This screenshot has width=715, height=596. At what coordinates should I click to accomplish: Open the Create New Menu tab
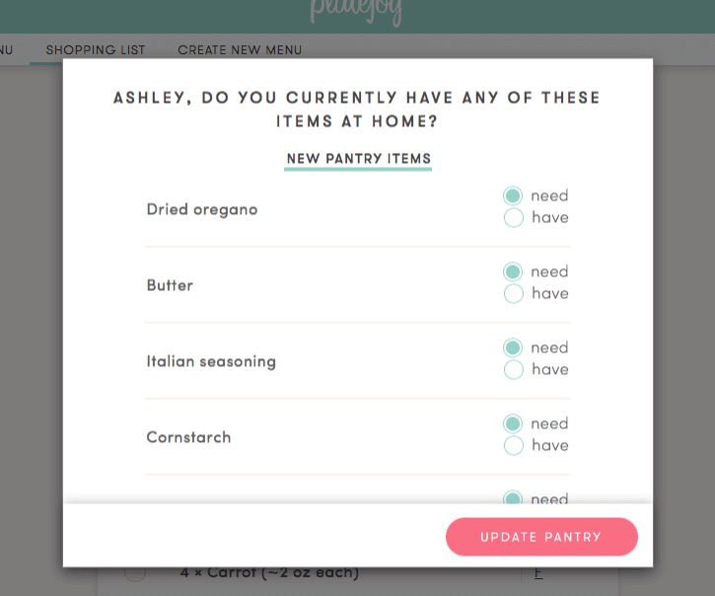(x=240, y=49)
